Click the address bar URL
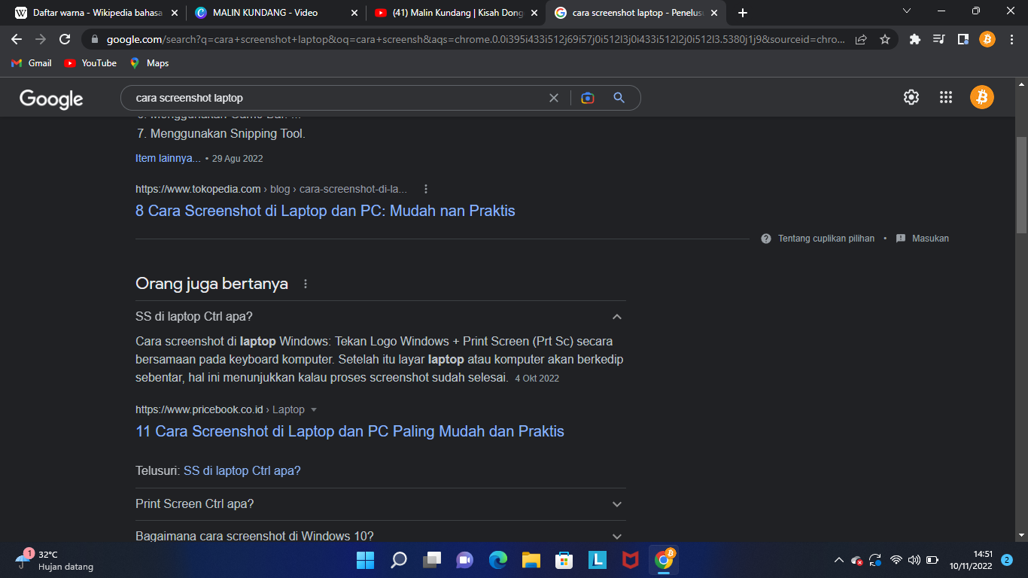 pyautogui.click(x=476, y=39)
